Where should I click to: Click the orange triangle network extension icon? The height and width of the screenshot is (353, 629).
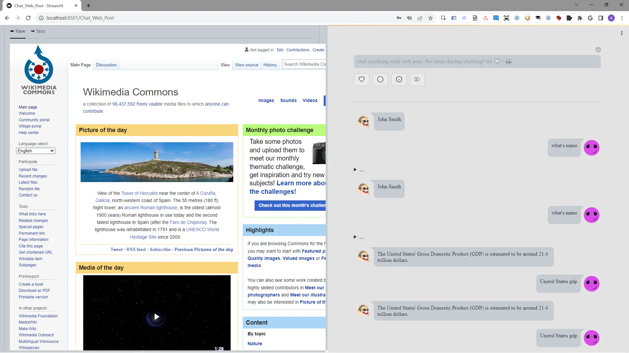pyautogui.click(x=485, y=18)
